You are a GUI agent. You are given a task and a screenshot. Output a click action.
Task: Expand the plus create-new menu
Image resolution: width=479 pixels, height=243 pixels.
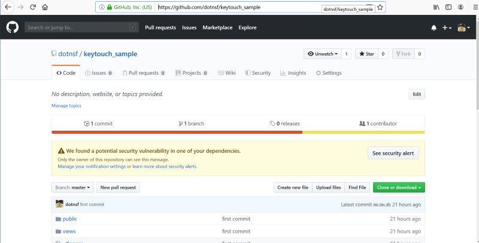click(447, 27)
